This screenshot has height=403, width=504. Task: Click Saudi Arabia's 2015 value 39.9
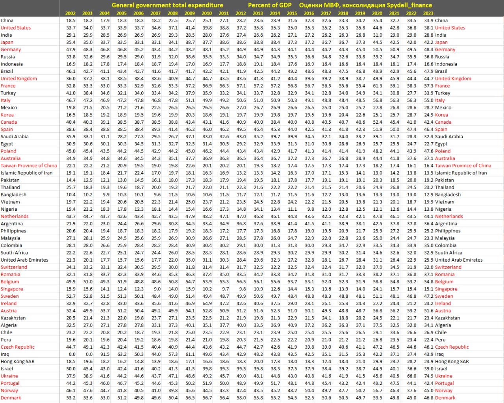point(293,137)
